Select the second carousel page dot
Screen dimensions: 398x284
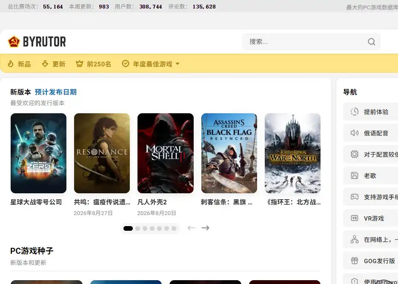(x=138, y=228)
